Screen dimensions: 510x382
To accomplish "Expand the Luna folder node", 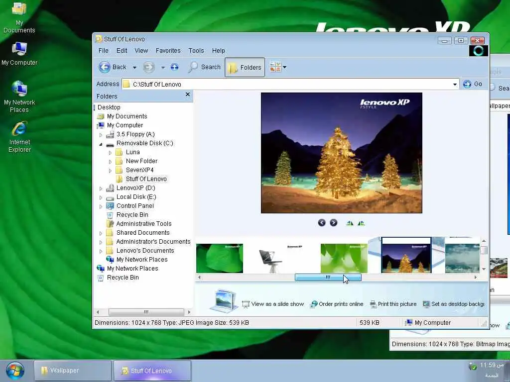I will pos(110,153).
